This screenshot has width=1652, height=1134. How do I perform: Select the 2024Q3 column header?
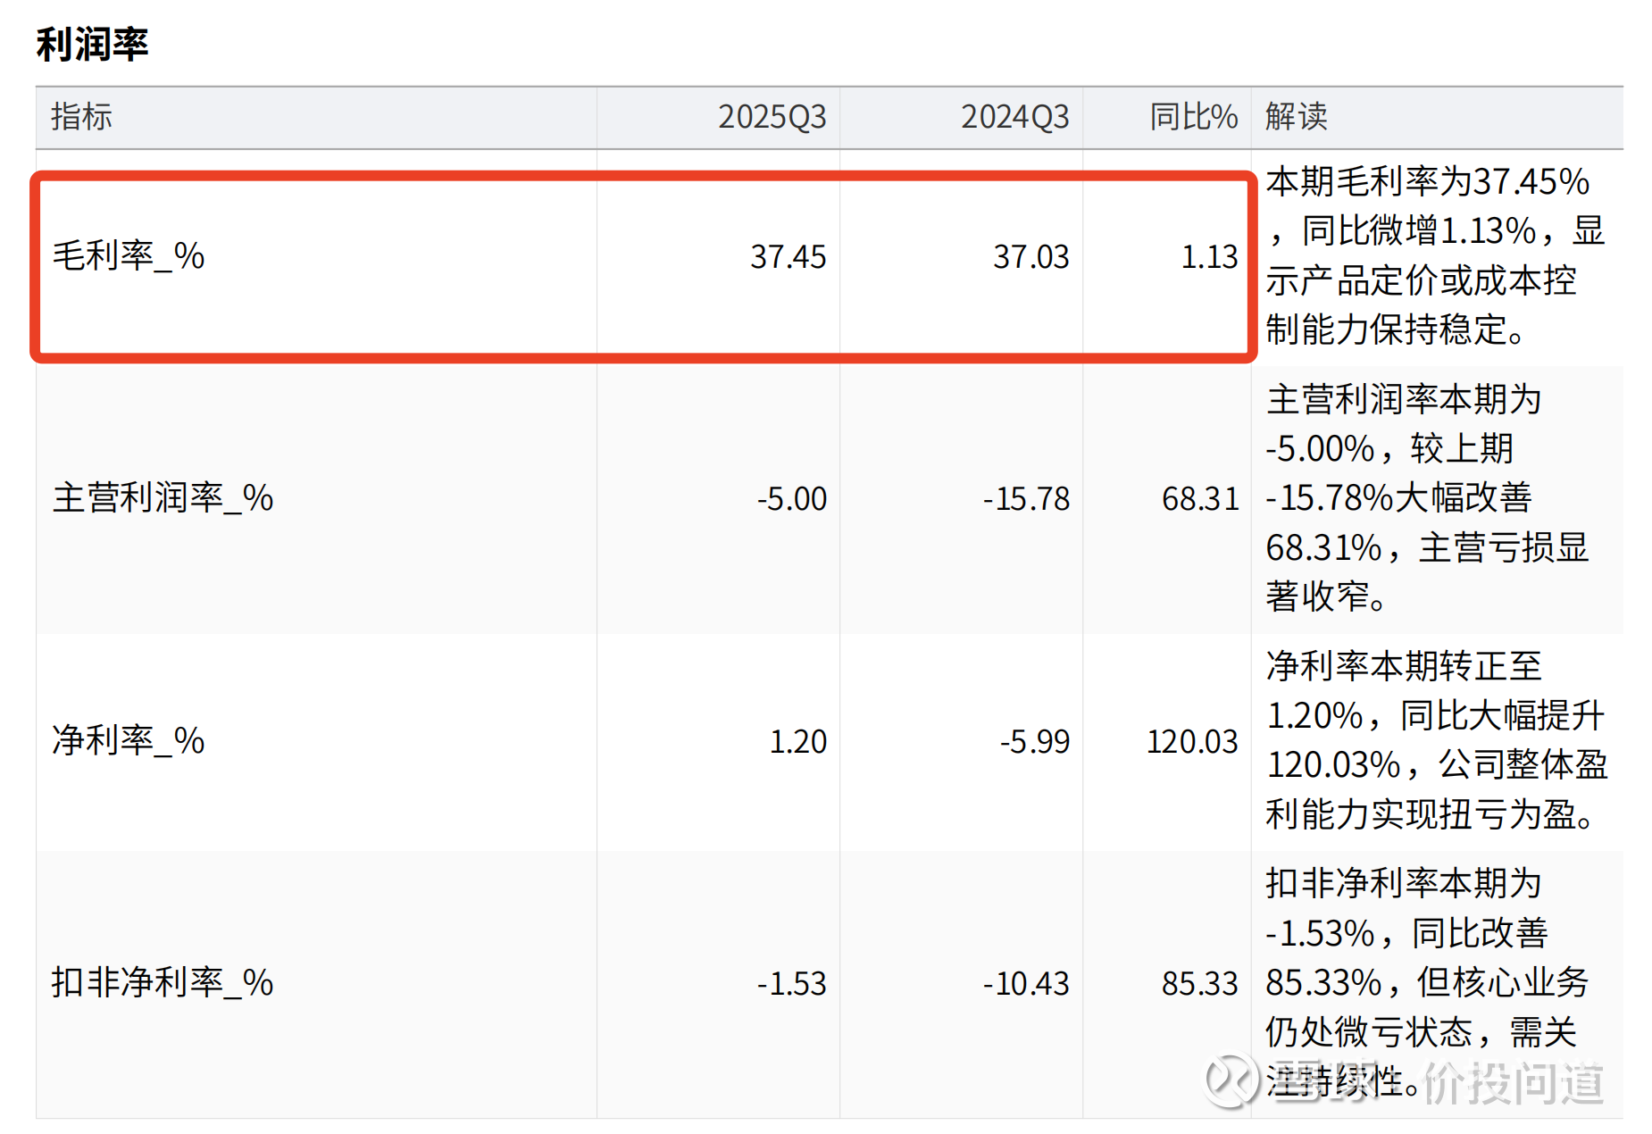1015,117
